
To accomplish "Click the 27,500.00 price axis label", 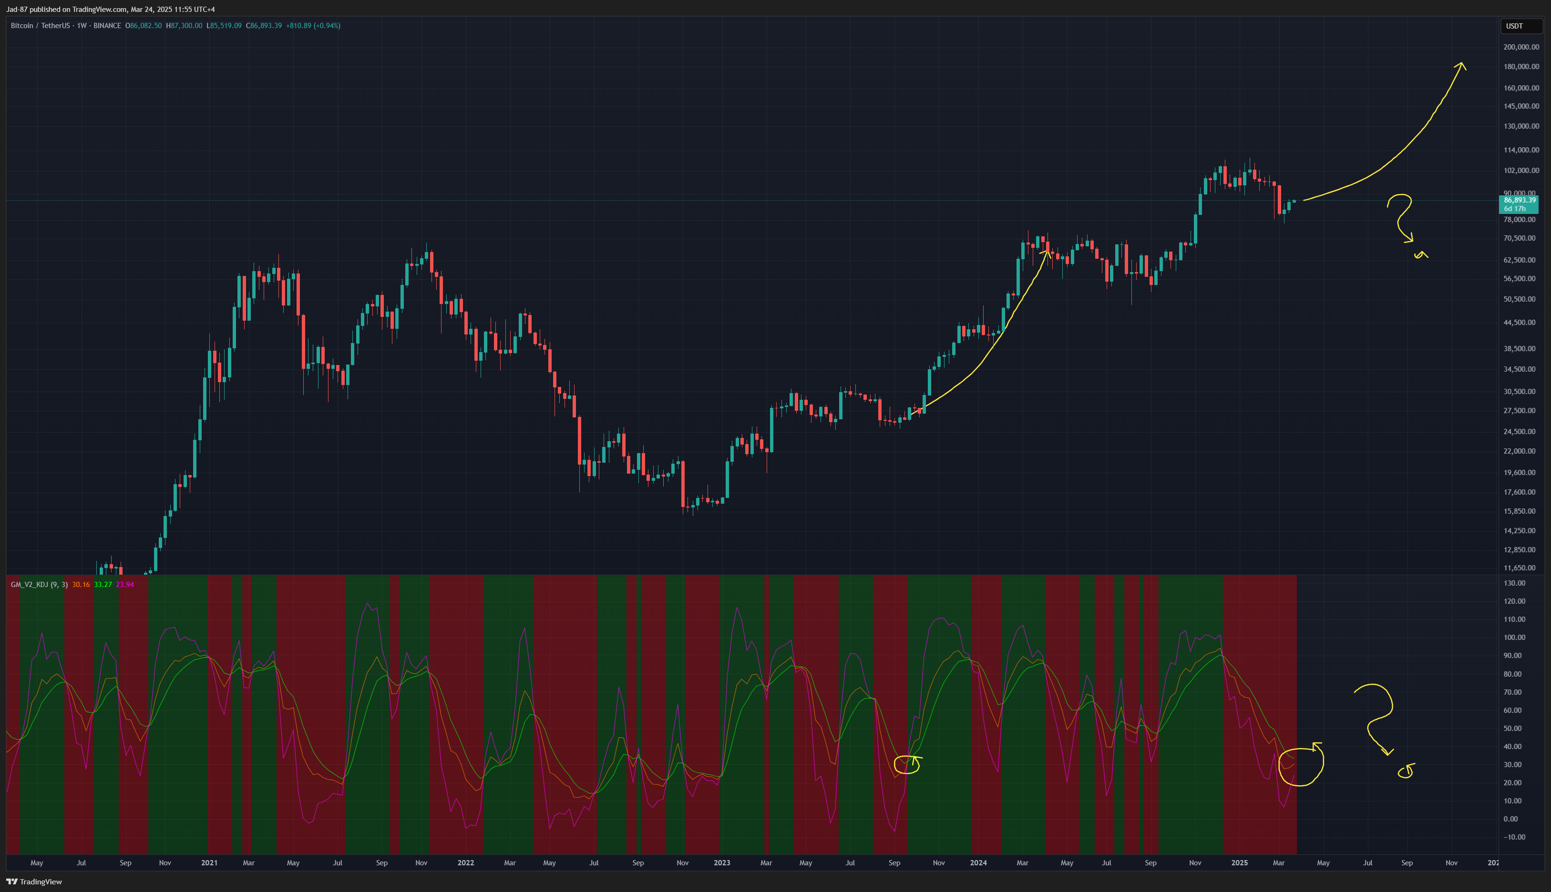I will pyautogui.click(x=1520, y=411).
